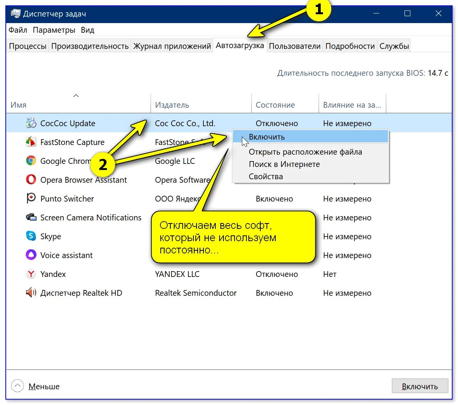Screen dimensions: 458x405
Task: Click the BIOS last startup duration text
Action: coord(363,73)
